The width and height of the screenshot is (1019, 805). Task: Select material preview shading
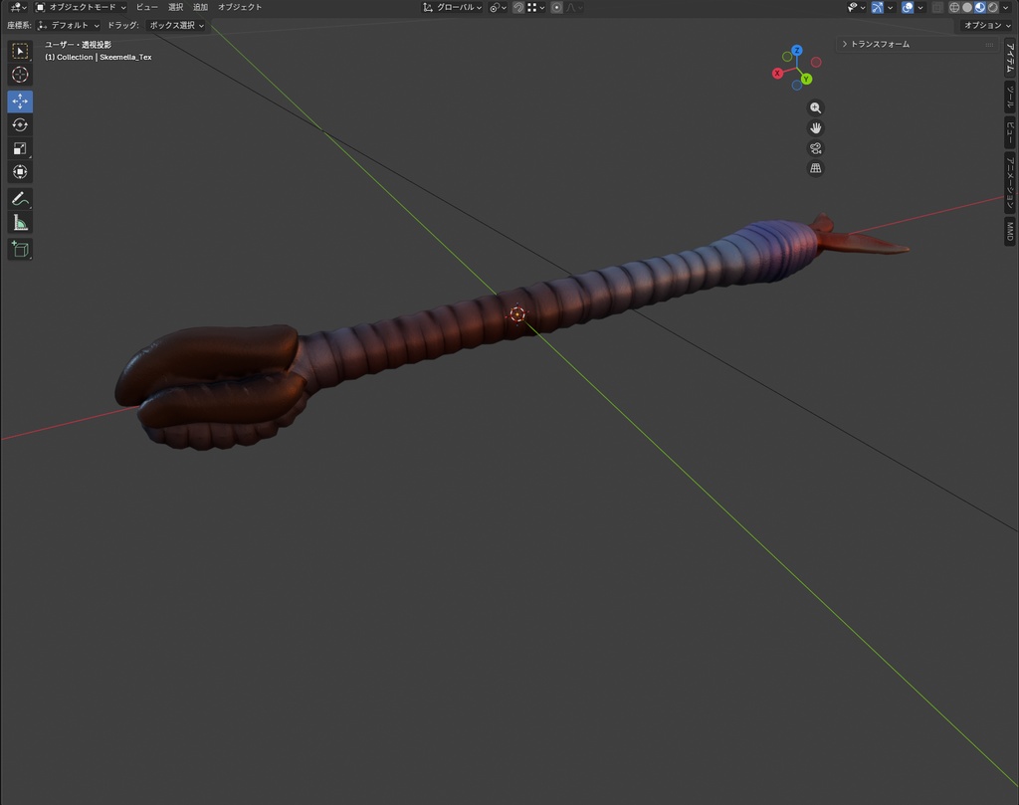980,7
